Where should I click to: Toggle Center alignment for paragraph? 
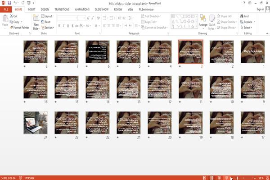(108, 26)
